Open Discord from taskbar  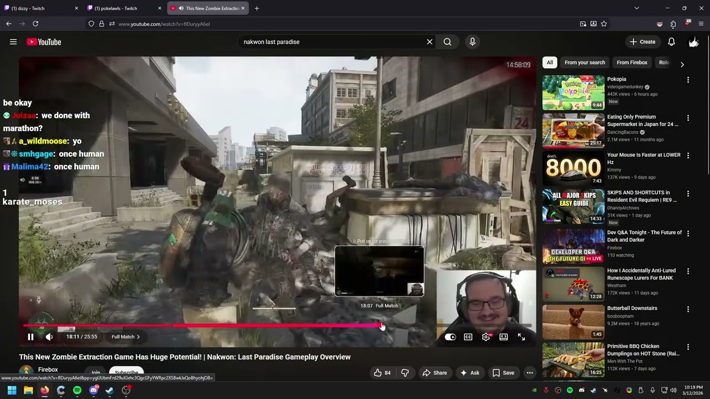pyautogui.click(x=93, y=390)
